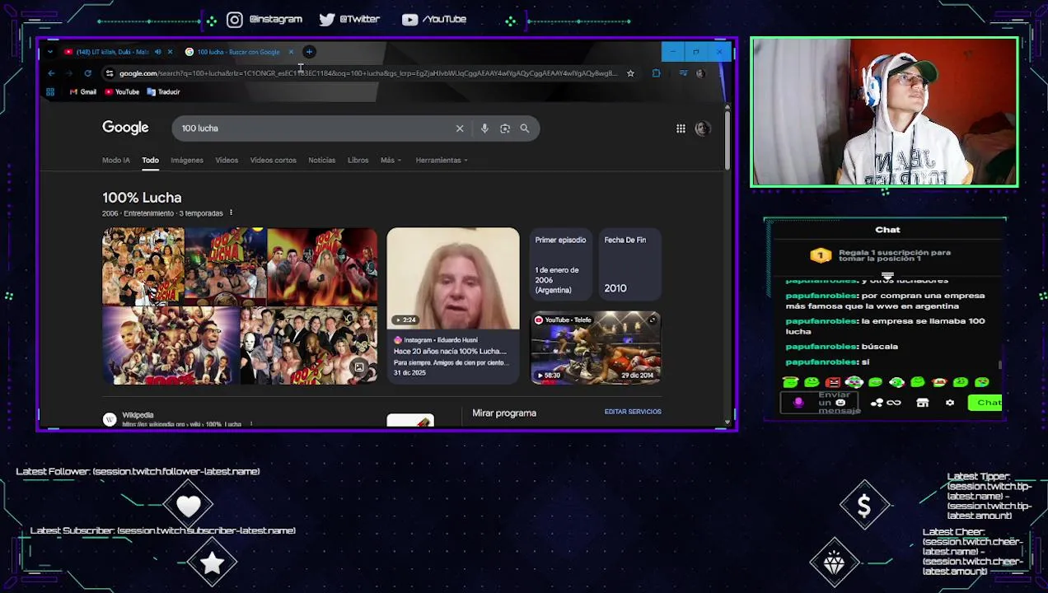Reload the Google search page
Viewport: 1048px width, 593px height.
pos(87,73)
